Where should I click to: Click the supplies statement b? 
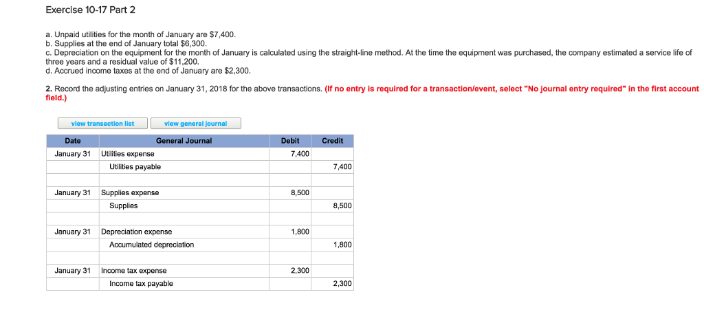coord(126,43)
